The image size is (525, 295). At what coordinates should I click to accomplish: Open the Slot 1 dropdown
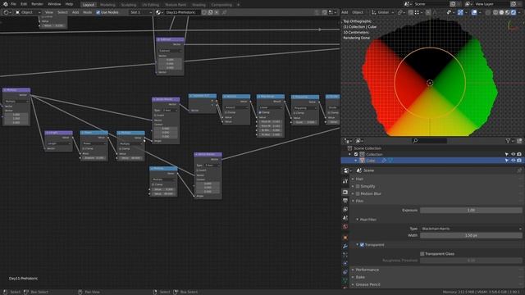(x=140, y=12)
